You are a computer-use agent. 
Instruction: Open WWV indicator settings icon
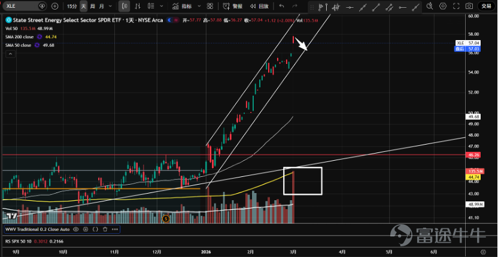coord(86,229)
